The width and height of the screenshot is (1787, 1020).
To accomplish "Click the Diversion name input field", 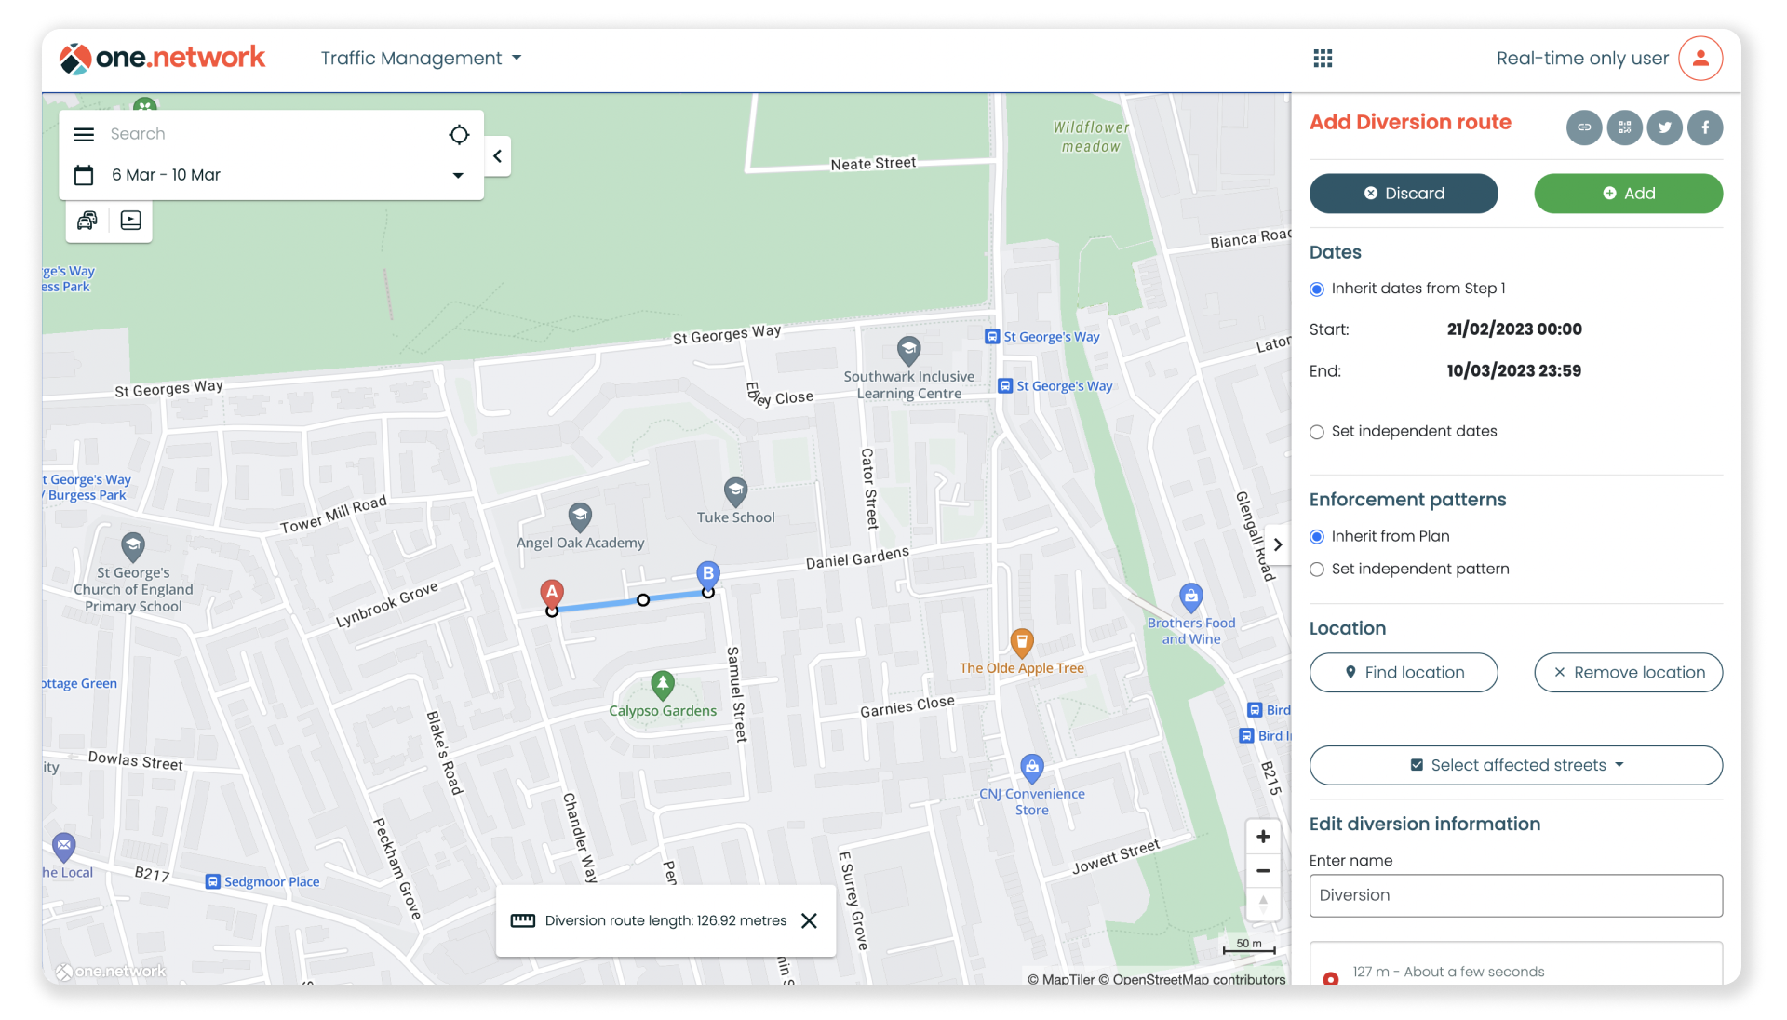I will (x=1516, y=895).
